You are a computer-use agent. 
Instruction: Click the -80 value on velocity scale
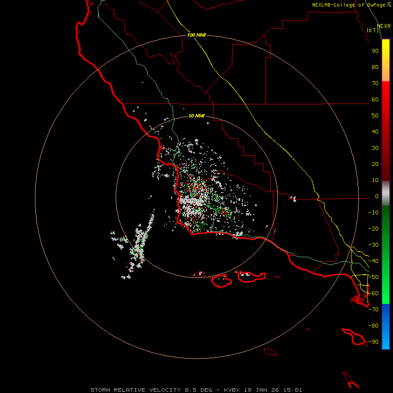373,326
